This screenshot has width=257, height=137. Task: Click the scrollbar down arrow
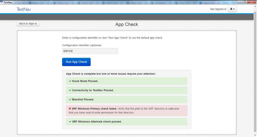(255, 135)
